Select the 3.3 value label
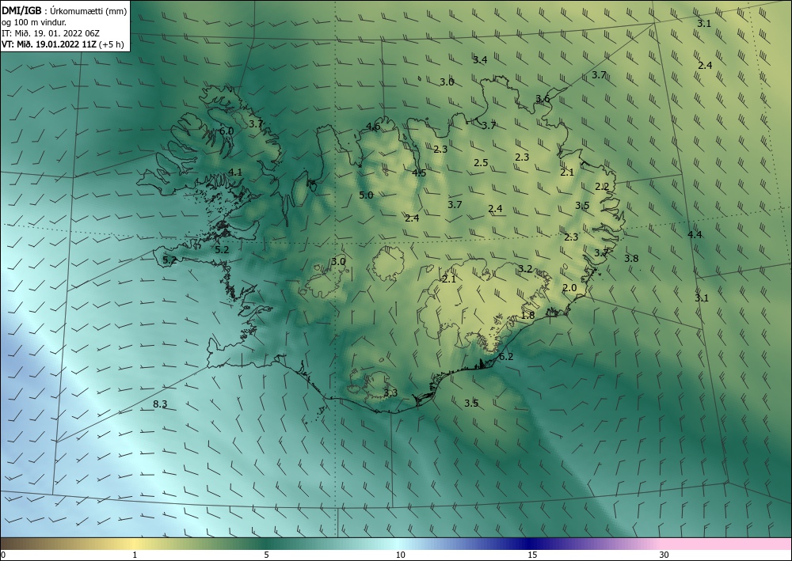 pyautogui.click(x=390, y=393)
